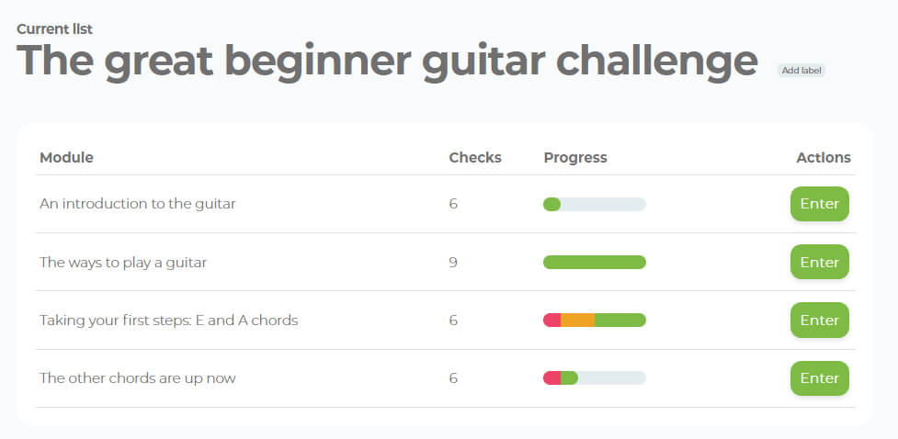898x439 pixels.
Task: Click the fully green progress bar
Action: 595,262
